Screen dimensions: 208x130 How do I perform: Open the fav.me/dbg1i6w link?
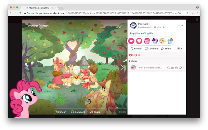point(142,33)
